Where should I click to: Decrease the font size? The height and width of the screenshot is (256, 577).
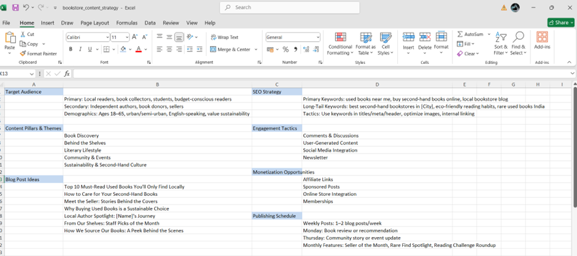[145, 37]
